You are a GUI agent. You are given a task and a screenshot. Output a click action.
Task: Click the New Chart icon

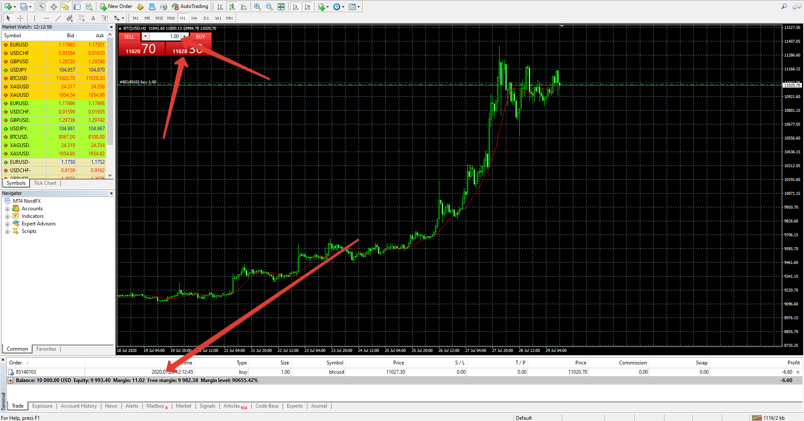tap(8, 7)
